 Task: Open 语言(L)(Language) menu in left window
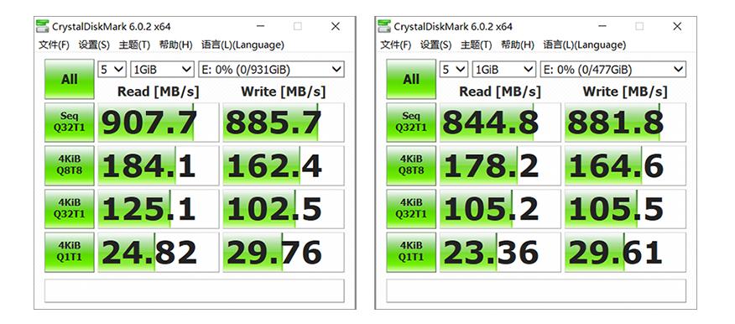(x=242, y=45)
